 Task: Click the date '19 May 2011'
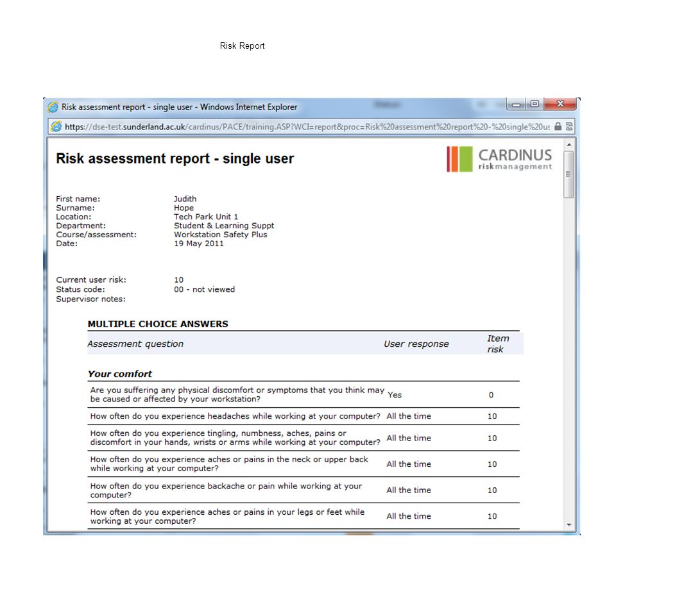click(x=198, y=244)
